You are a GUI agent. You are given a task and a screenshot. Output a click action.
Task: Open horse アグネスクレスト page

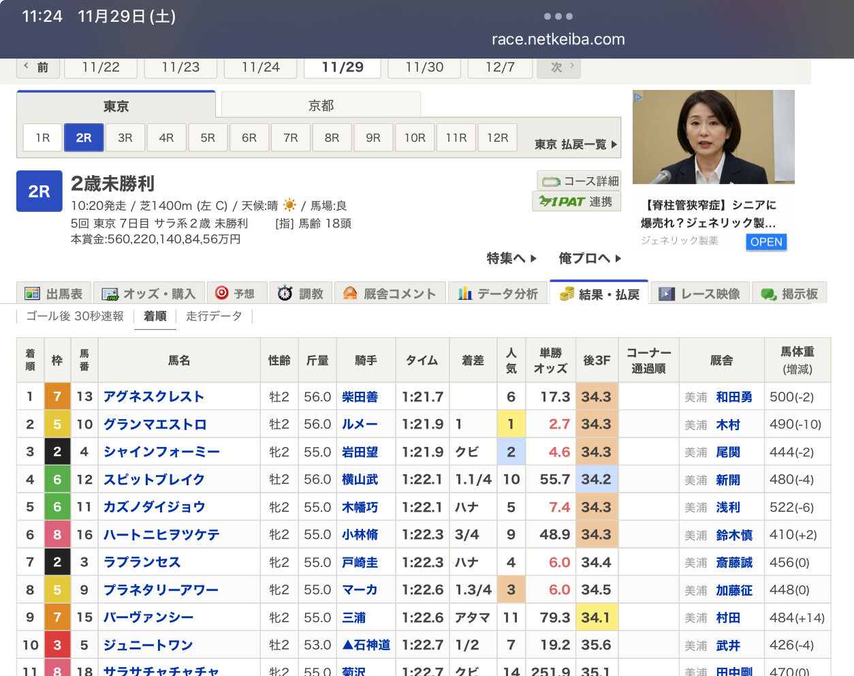point(154,397)
